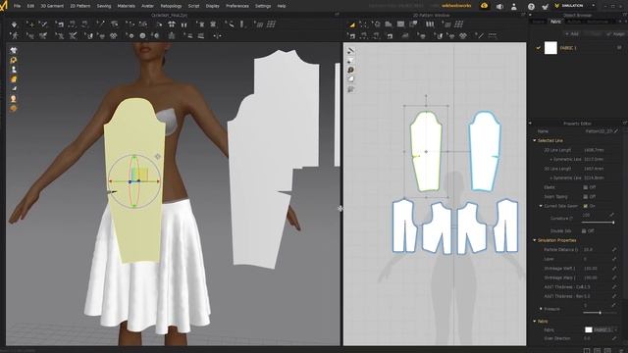628x353 pixels.
Task: Collapse the Curved Side Geometry subsection
Action: (541, 206)
